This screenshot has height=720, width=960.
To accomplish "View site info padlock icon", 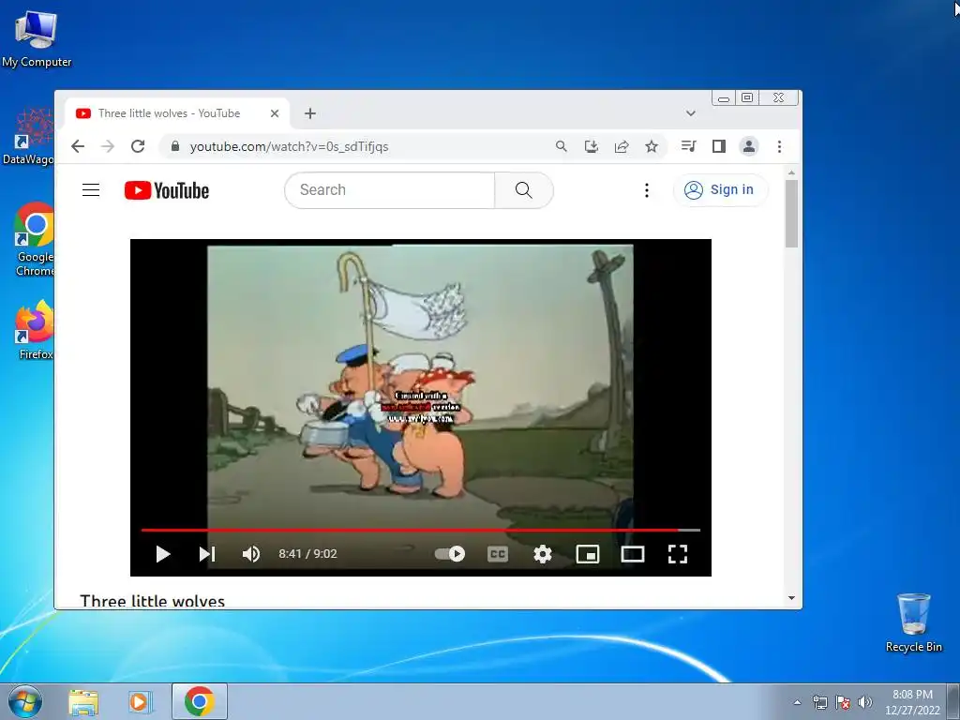I will 175,146.
